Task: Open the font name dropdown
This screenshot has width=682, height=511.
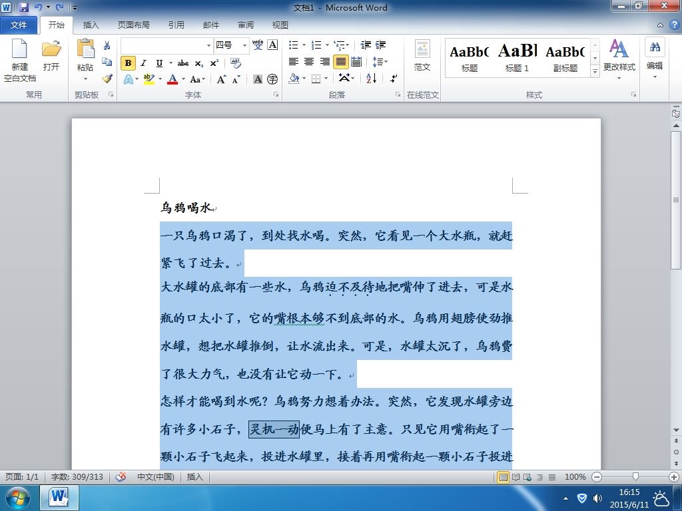Action: pos(208,45)
